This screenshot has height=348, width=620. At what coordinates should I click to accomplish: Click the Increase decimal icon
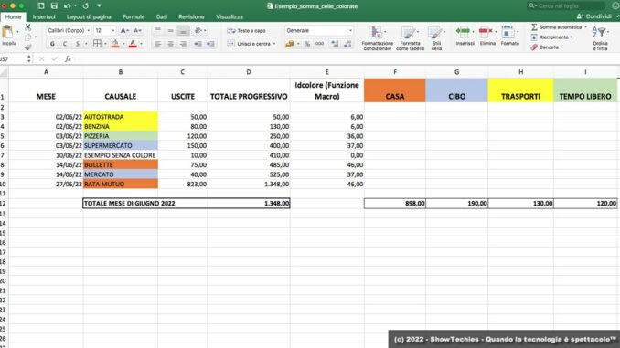coord(335,44)
